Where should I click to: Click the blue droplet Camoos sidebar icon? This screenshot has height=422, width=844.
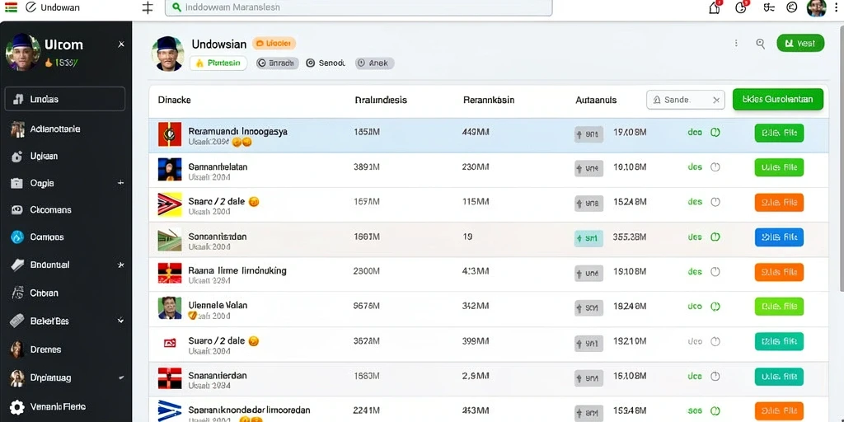17,237
